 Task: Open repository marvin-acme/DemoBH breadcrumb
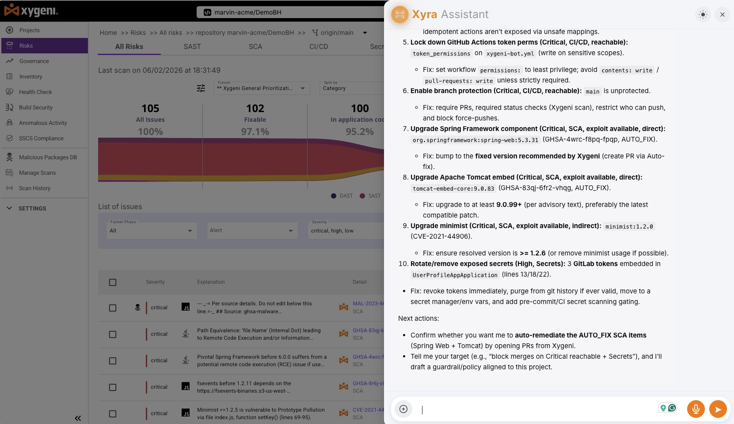tap(244, 33)
